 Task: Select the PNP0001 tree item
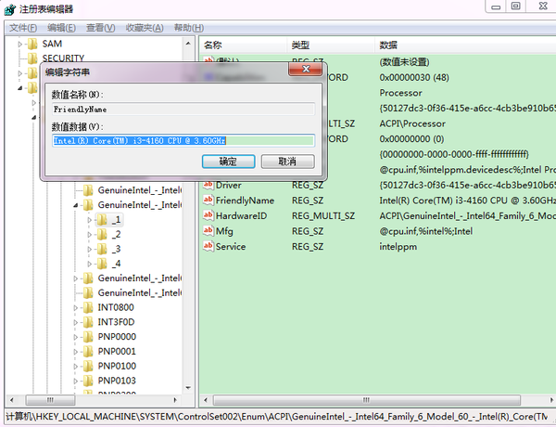coord(117,351)
